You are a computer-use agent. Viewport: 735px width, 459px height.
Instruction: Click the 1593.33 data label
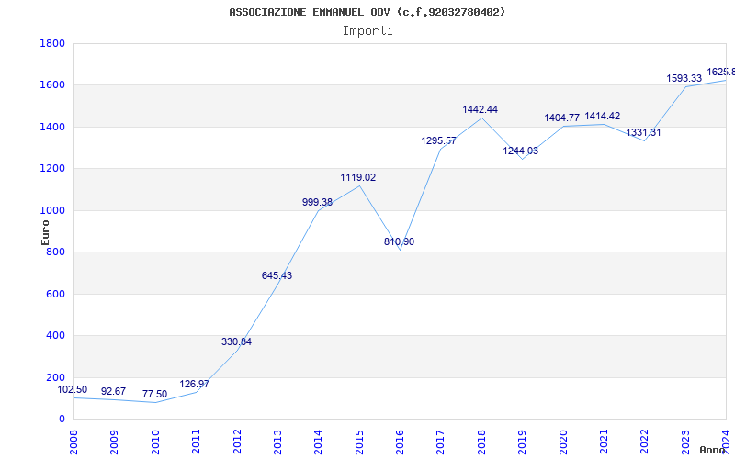click(684, 79)
